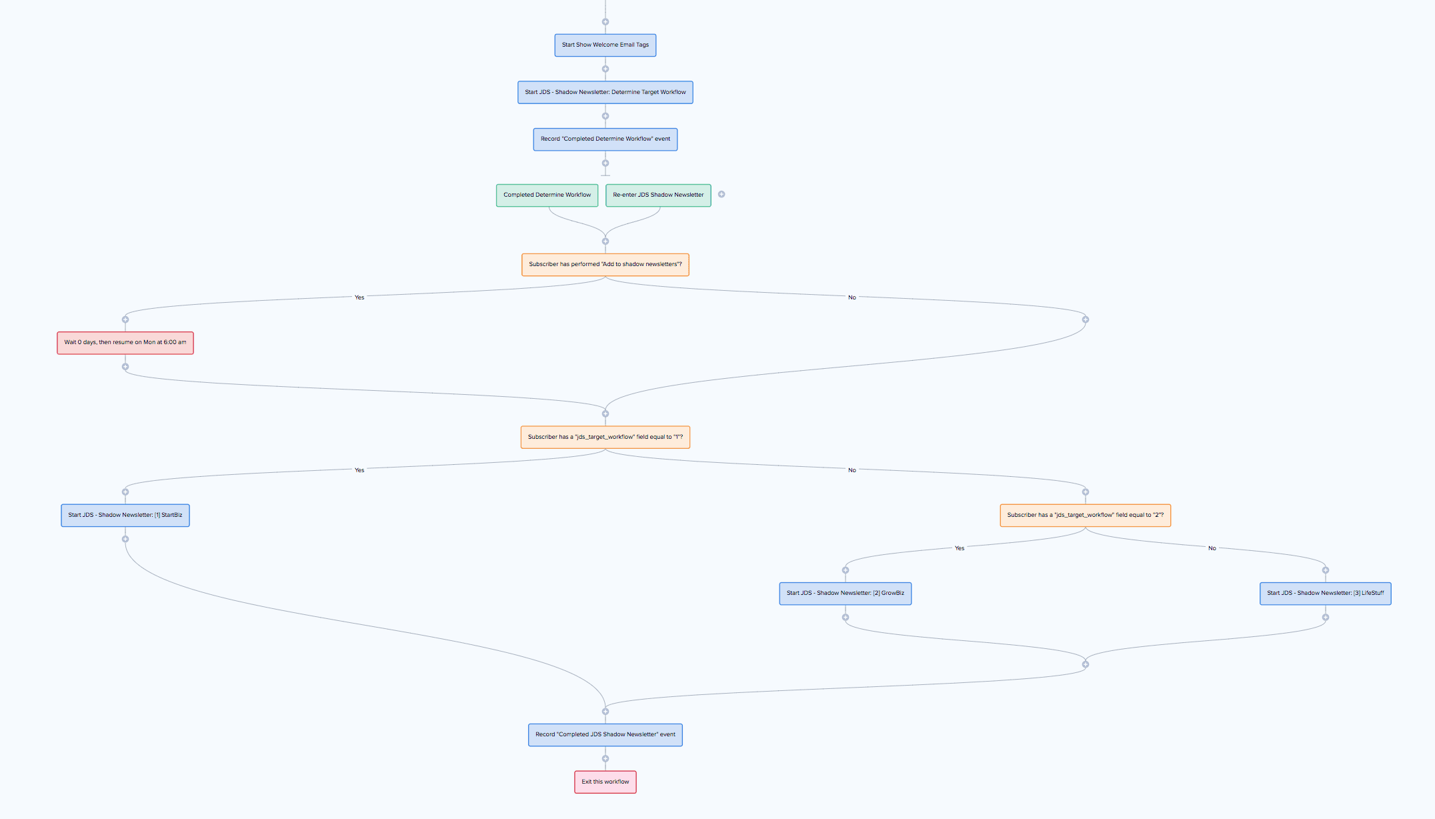This screenshot has height=819, width=1435.
Task: Select the 'Re-enter JDS Shadow Newsletter' node
Action: click(x=657, y=194)
